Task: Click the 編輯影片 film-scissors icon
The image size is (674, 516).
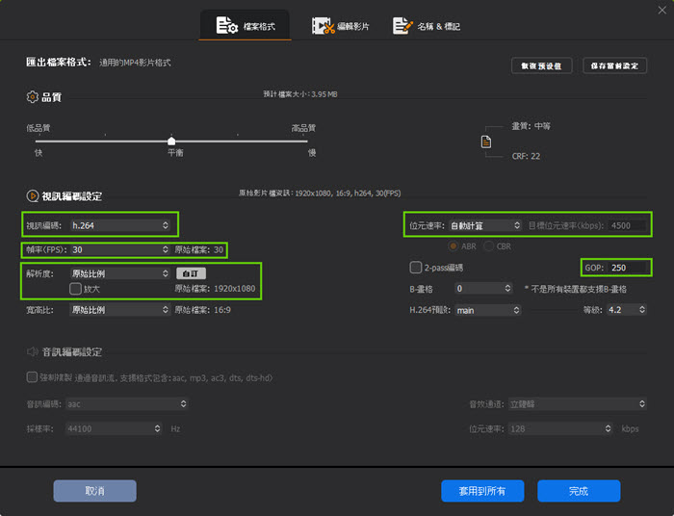Action: click(x=323, y=26)
